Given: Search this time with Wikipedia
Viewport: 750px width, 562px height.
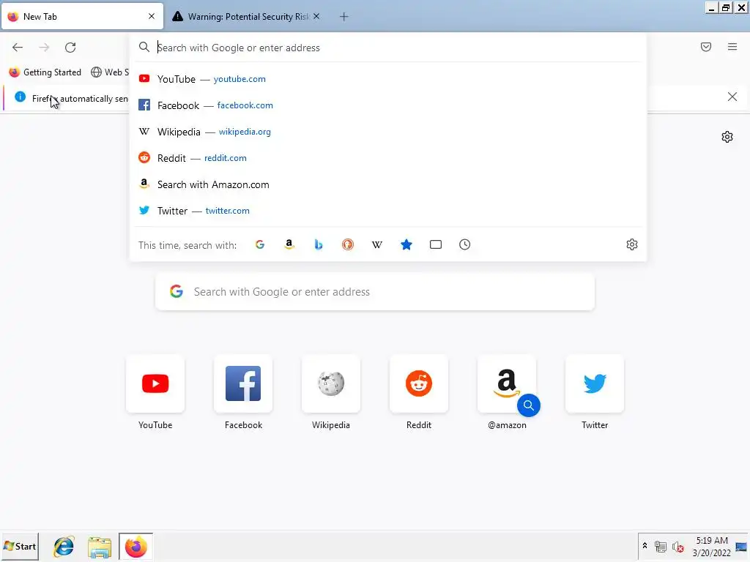Looking at the screenshot, I should (377, 244).
